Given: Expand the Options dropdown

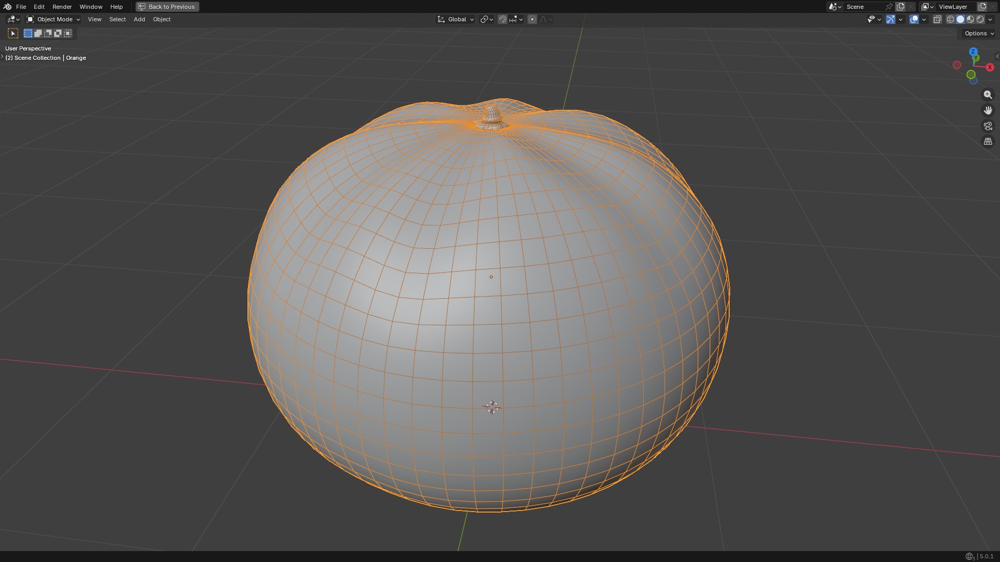Looking at the screenshot, I should point(979,33).
